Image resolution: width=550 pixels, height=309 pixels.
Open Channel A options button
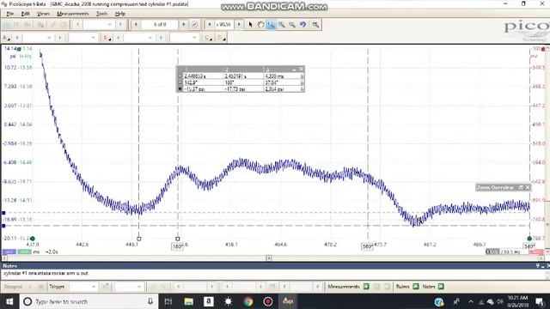pos(6,38)
